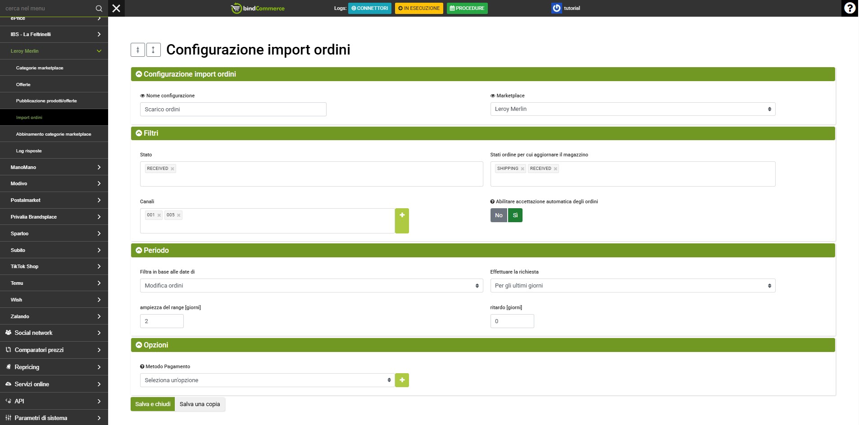The image size is (859, 425).
Task: Expand the Zalando menu
Action: pyautogui.click(x=54, y=316)
